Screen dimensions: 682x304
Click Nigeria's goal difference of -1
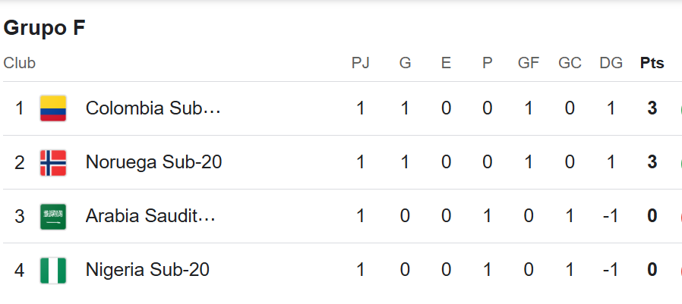pos(611,270)
